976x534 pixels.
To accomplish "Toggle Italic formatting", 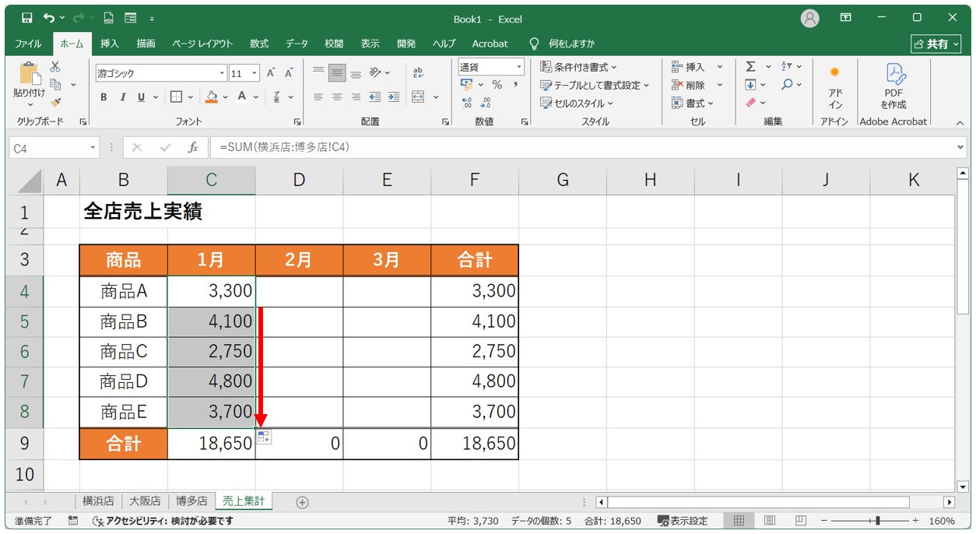I will click(x=122, y=97).
